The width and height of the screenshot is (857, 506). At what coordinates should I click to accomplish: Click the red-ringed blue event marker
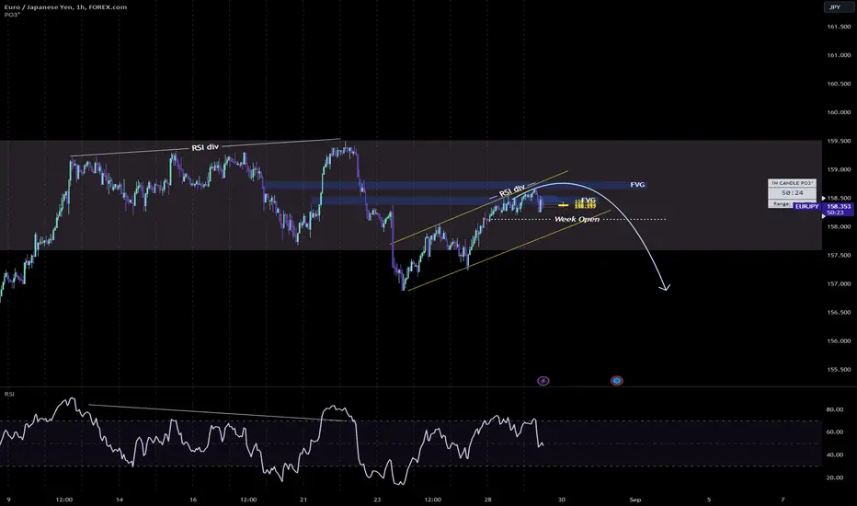616,381
